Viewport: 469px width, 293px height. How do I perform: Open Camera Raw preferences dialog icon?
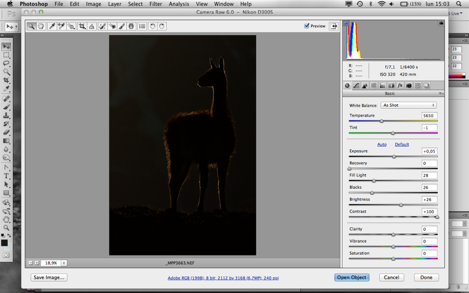[142, 26]
